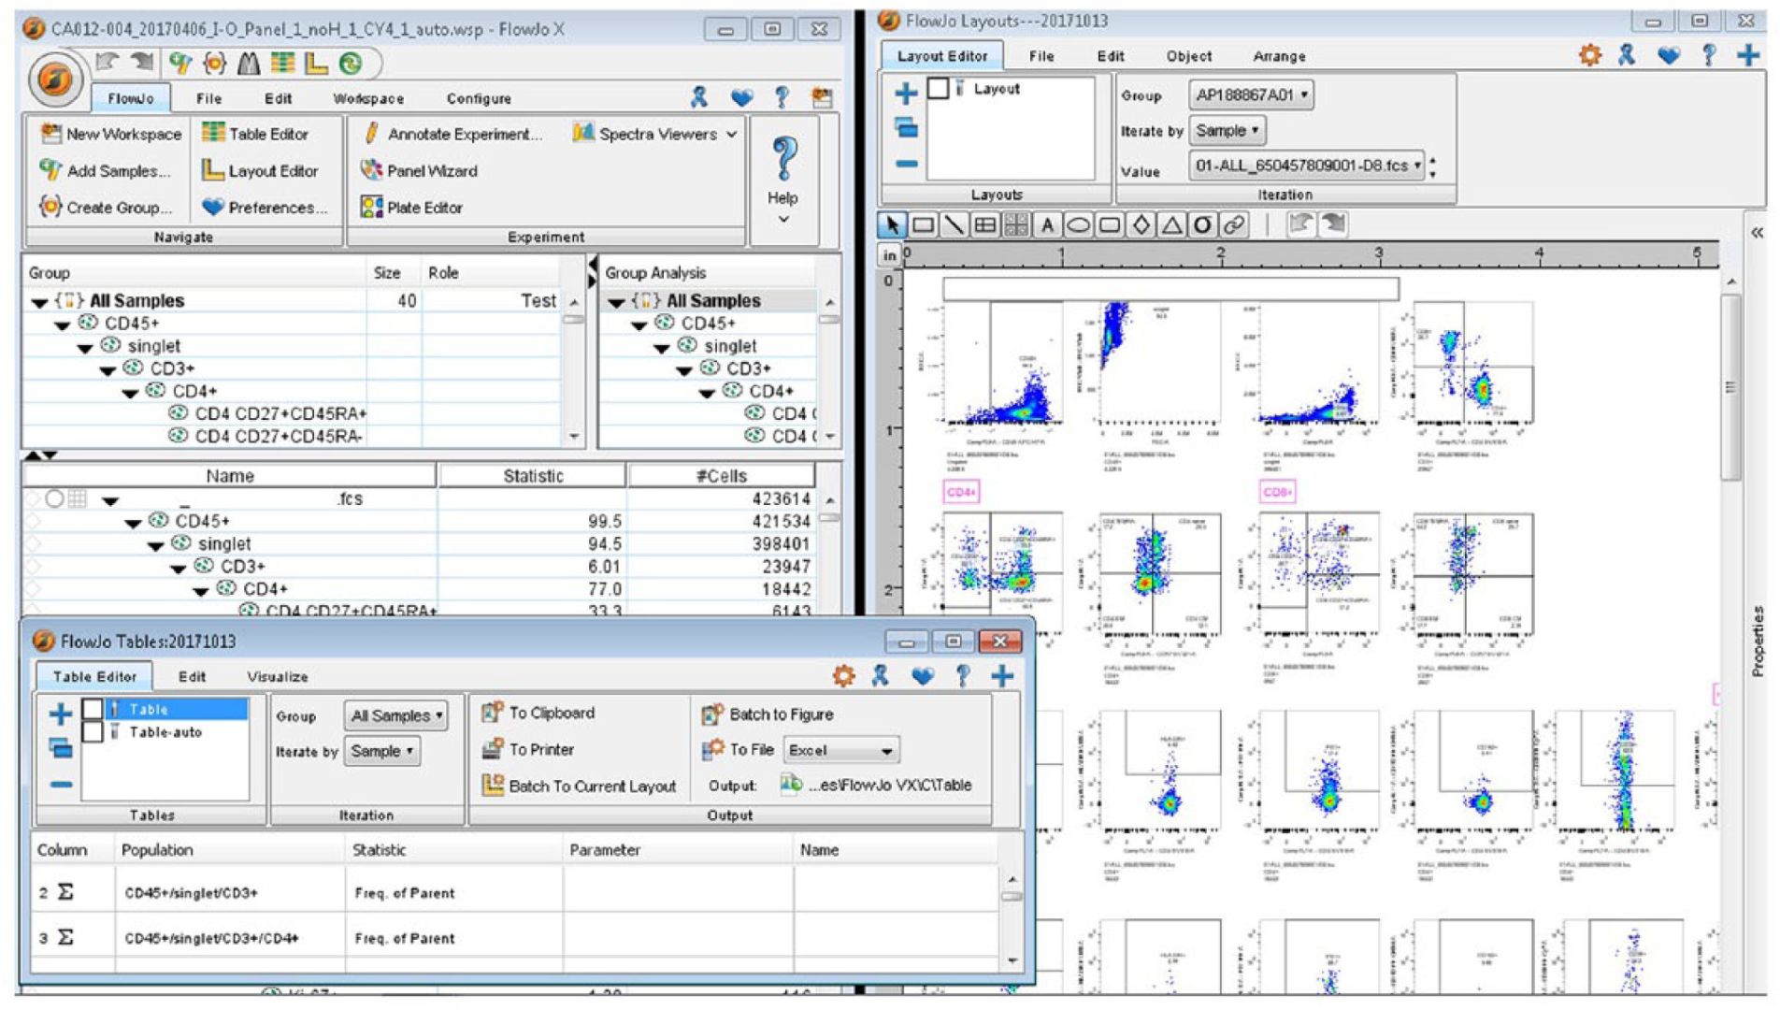Open Plate Editor

[411, 208]
